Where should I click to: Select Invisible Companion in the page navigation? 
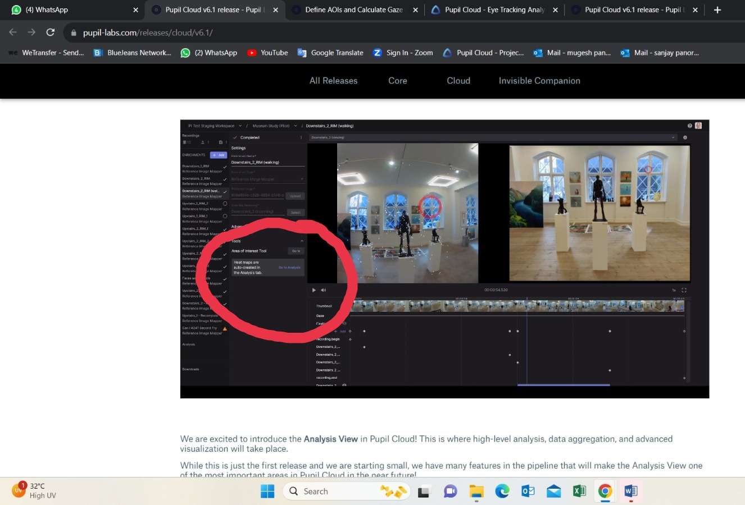click(x=539, y=81)
